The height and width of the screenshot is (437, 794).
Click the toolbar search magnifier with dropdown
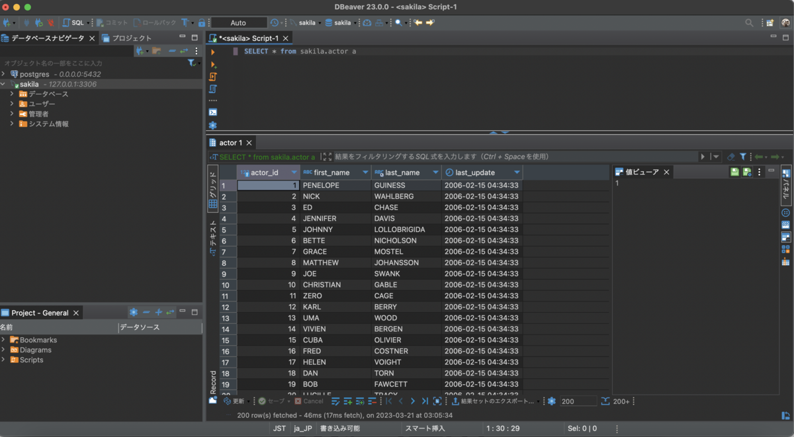400,22
